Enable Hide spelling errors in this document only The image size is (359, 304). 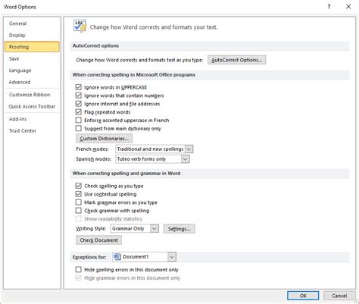[x=79, y=270]
